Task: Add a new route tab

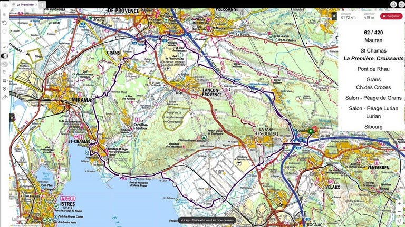Action: [x=42, y=4]
